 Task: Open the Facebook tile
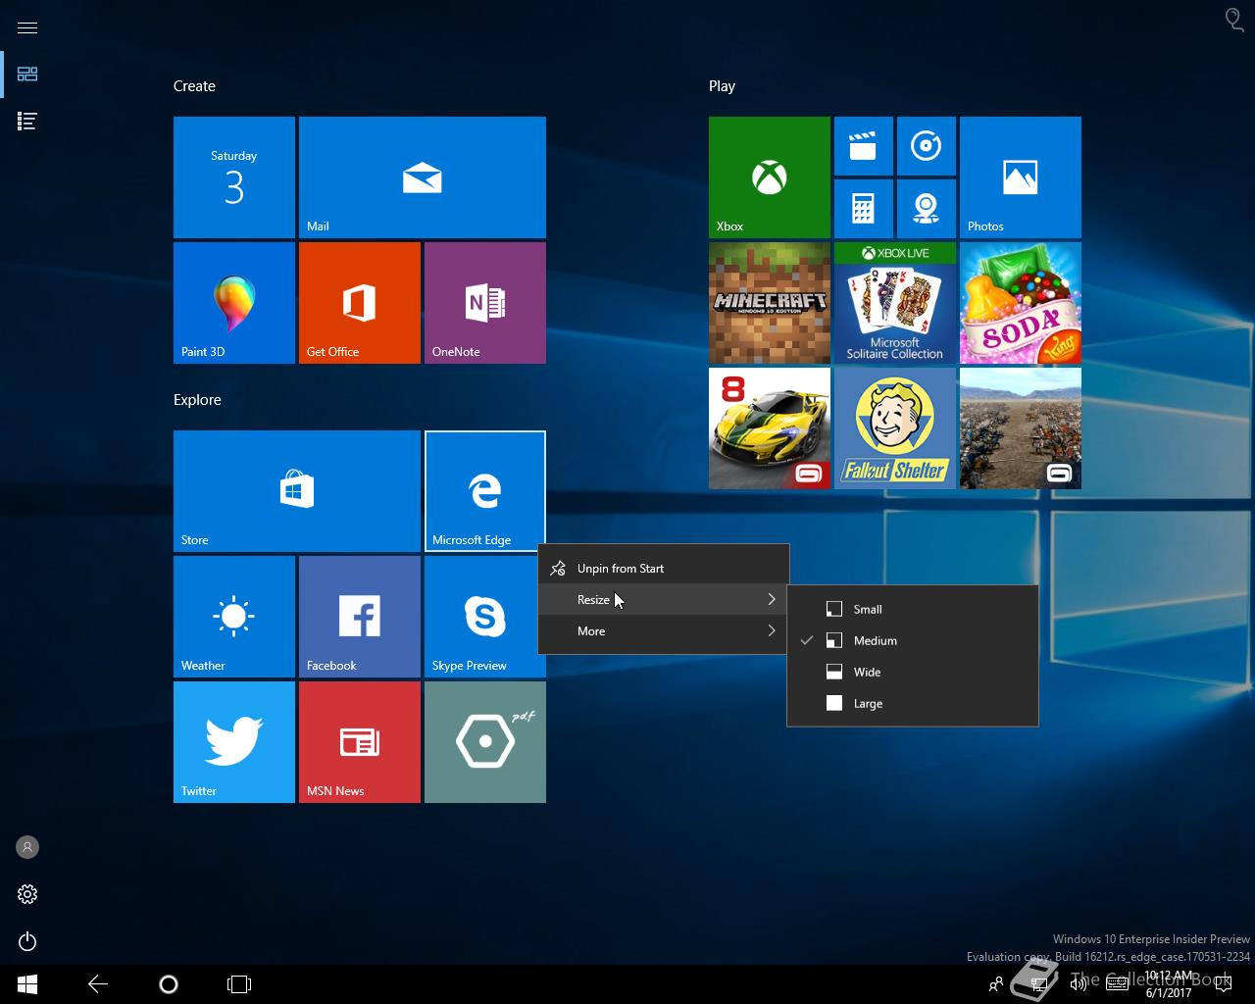pos(360,617)
